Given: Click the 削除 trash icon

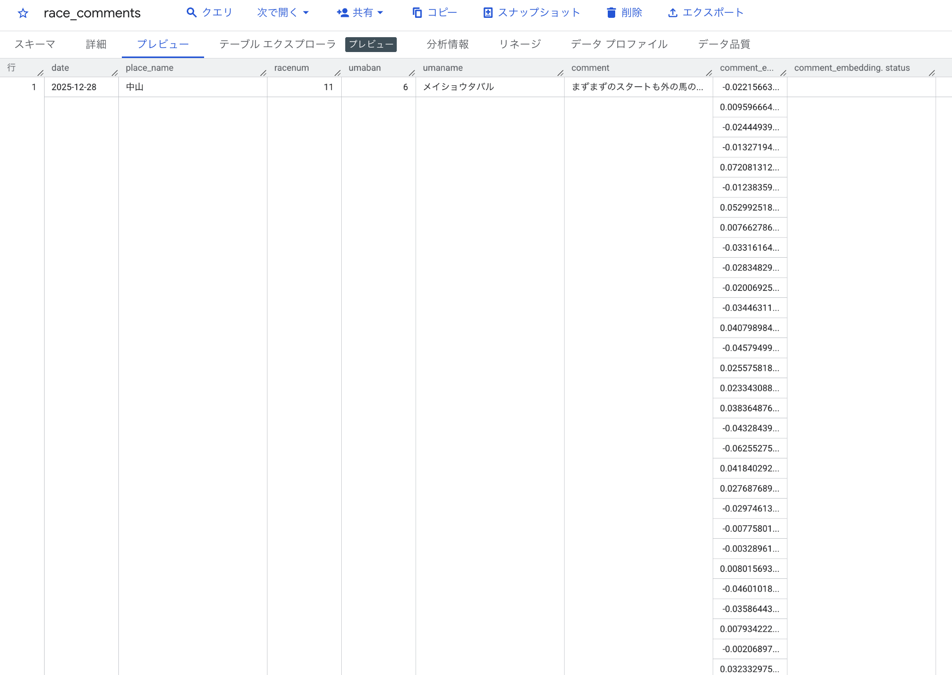Looking at the screenshot, I should point(611,12).
